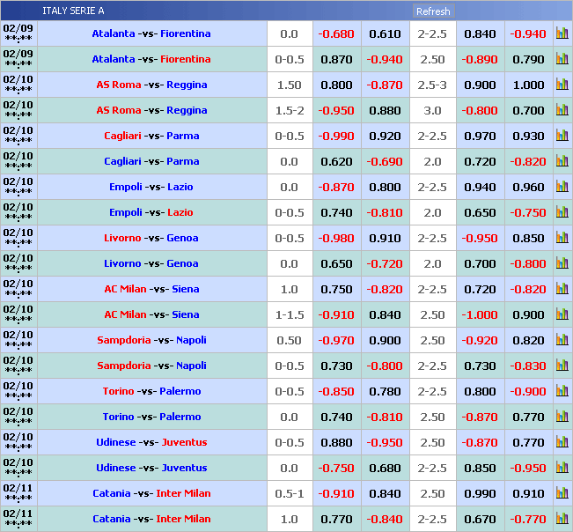Click the Refresh button in the header
Screen dimensions: 573x532
[x=432, y=11]
